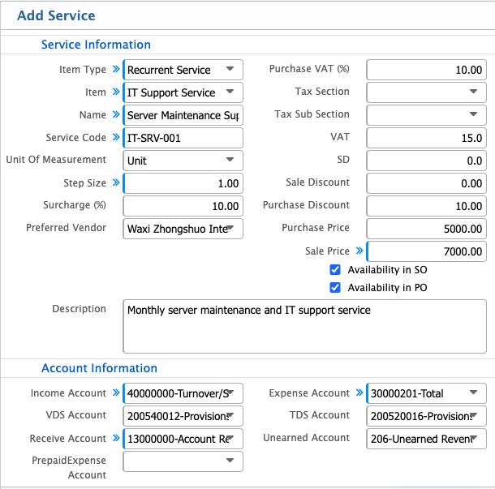Click the Purchase VAT (%) field
Screen dimensions: 495x489
click(427, 70)
